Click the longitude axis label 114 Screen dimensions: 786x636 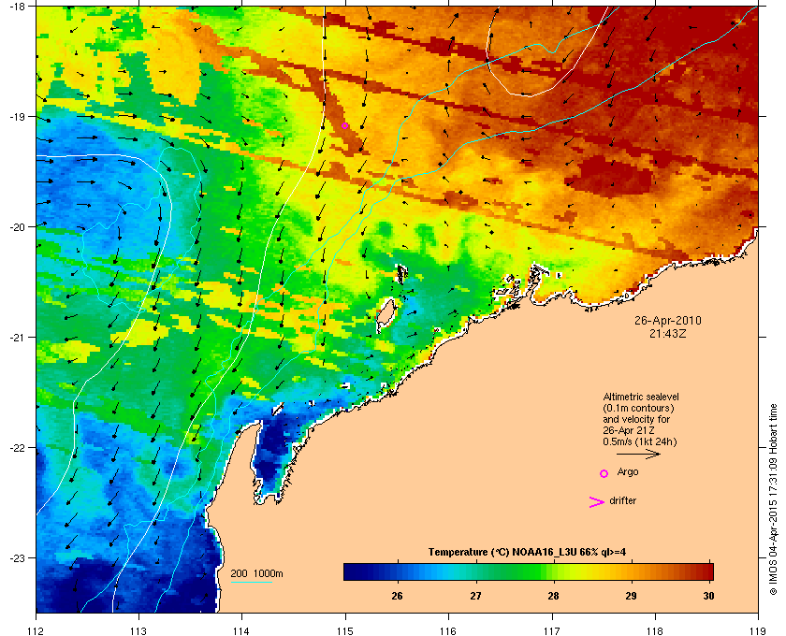(241, 631)
